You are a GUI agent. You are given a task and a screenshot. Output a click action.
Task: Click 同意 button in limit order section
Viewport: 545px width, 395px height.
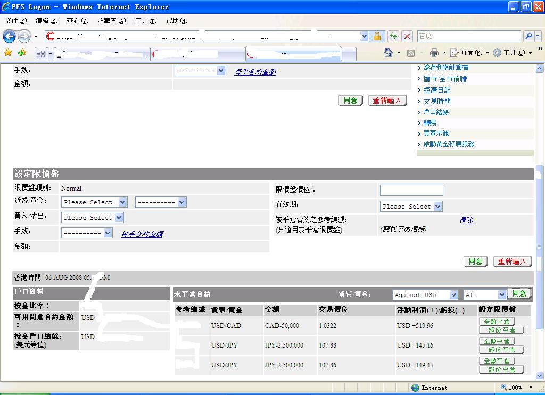[475, 261]
